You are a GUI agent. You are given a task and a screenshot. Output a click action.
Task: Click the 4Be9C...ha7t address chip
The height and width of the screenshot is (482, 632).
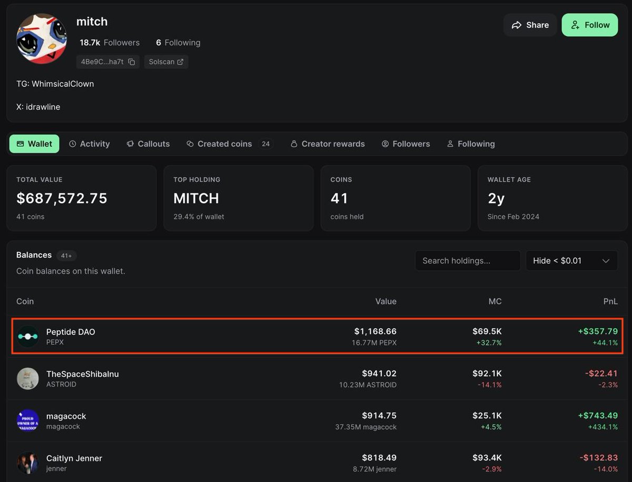tap(108, 62)
